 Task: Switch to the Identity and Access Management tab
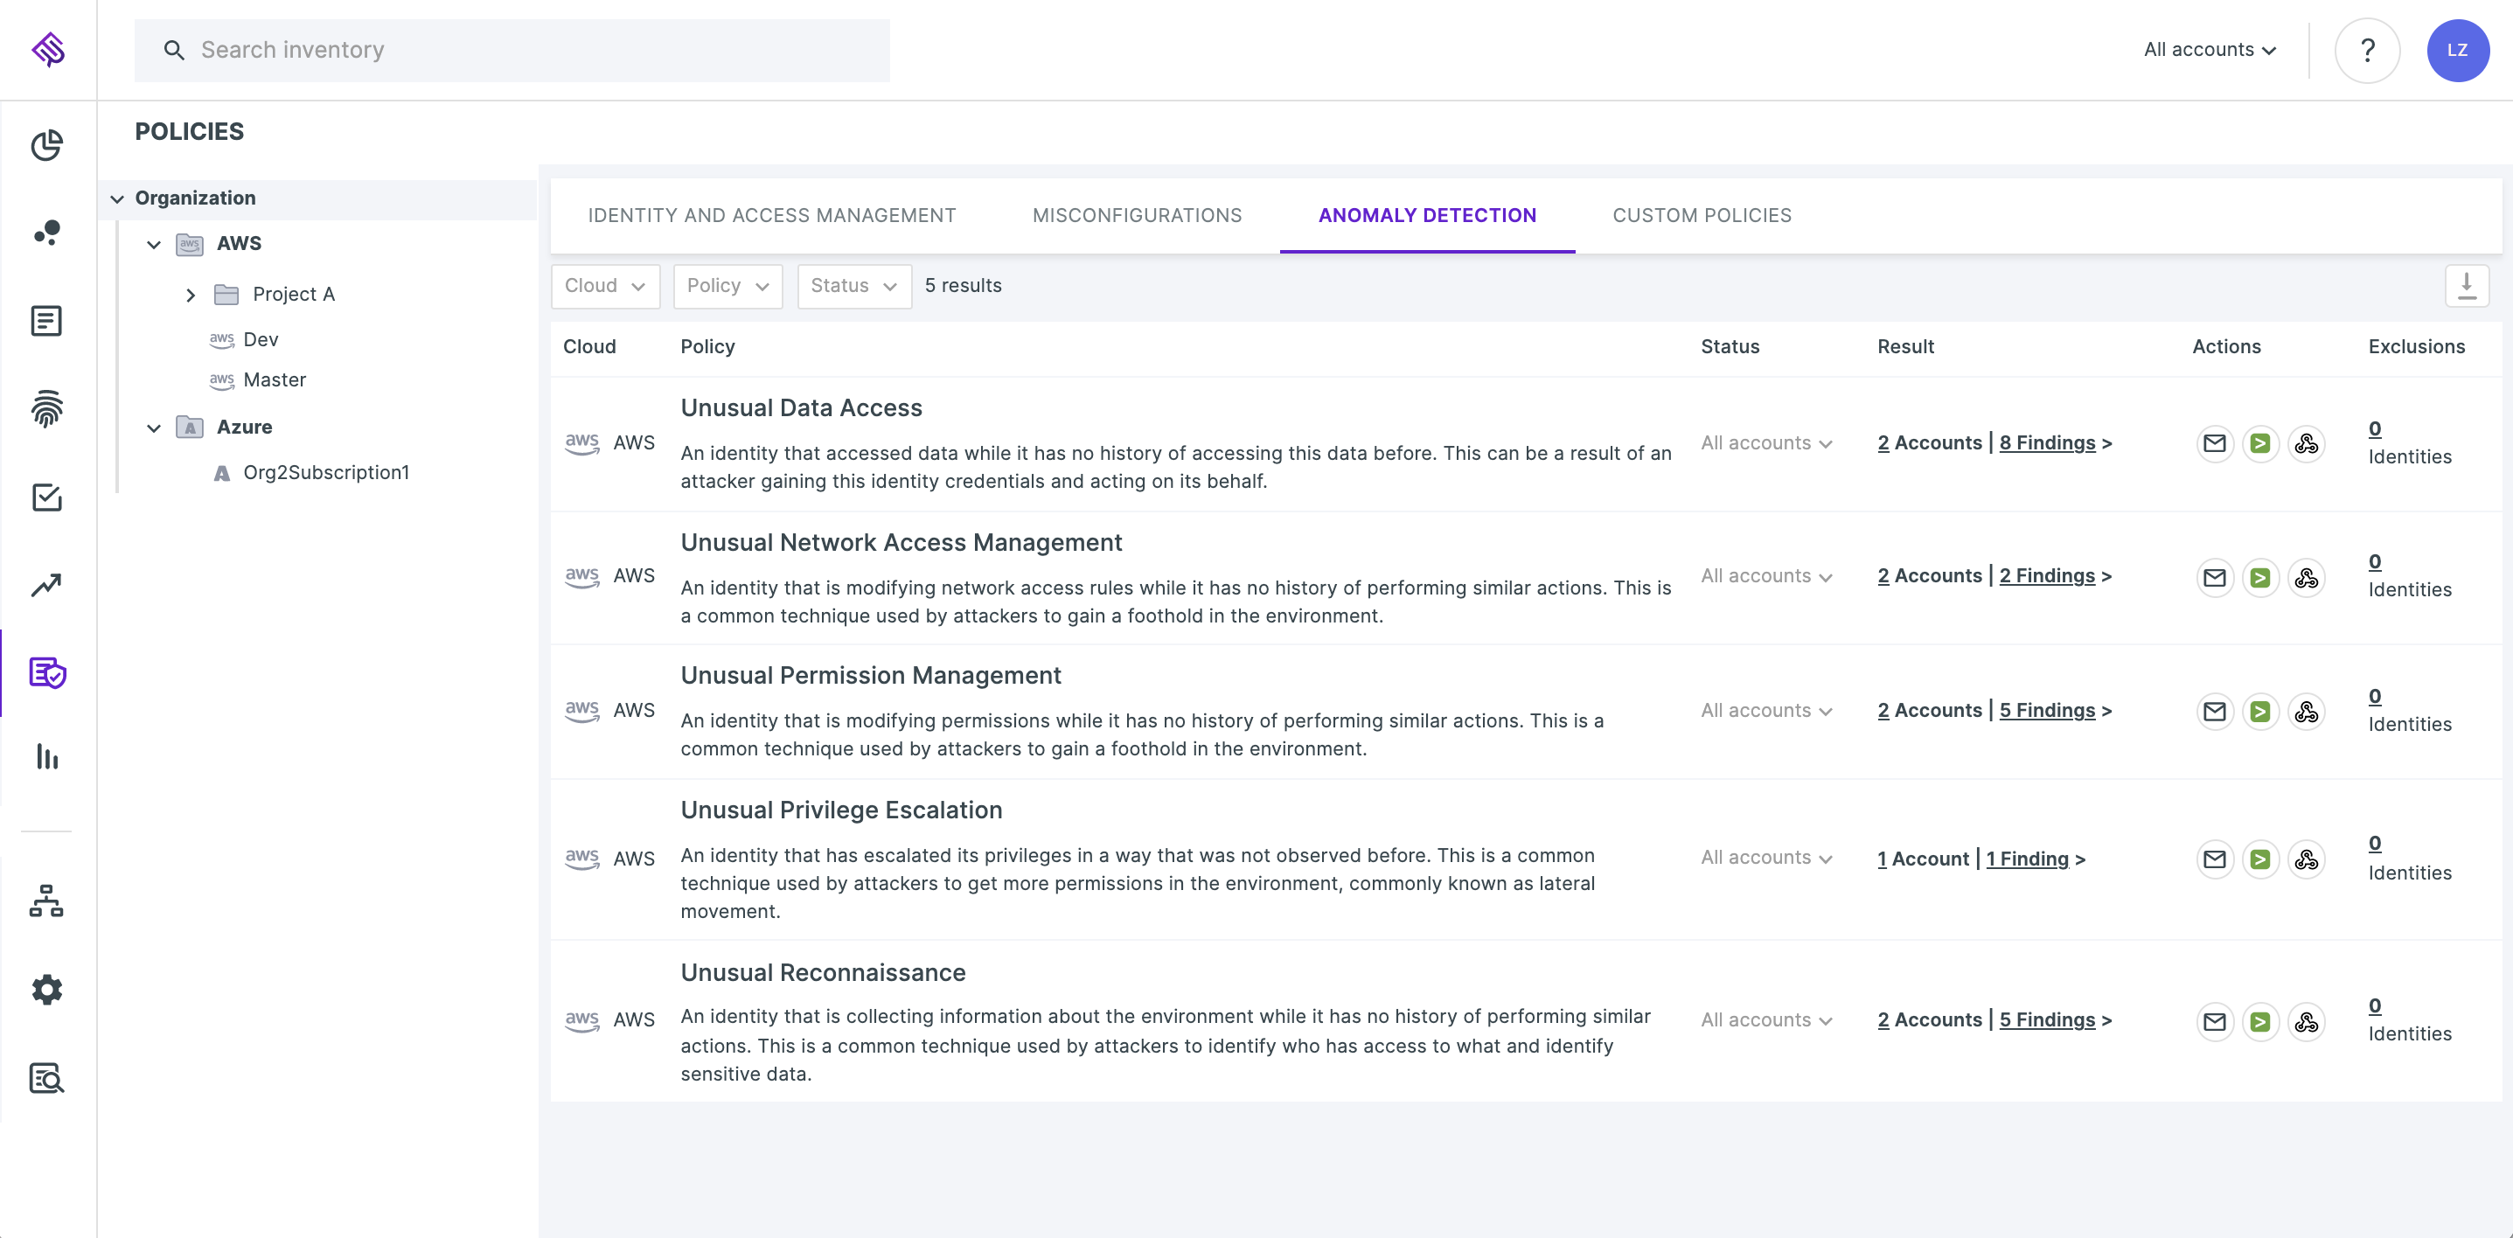point(772,213)
